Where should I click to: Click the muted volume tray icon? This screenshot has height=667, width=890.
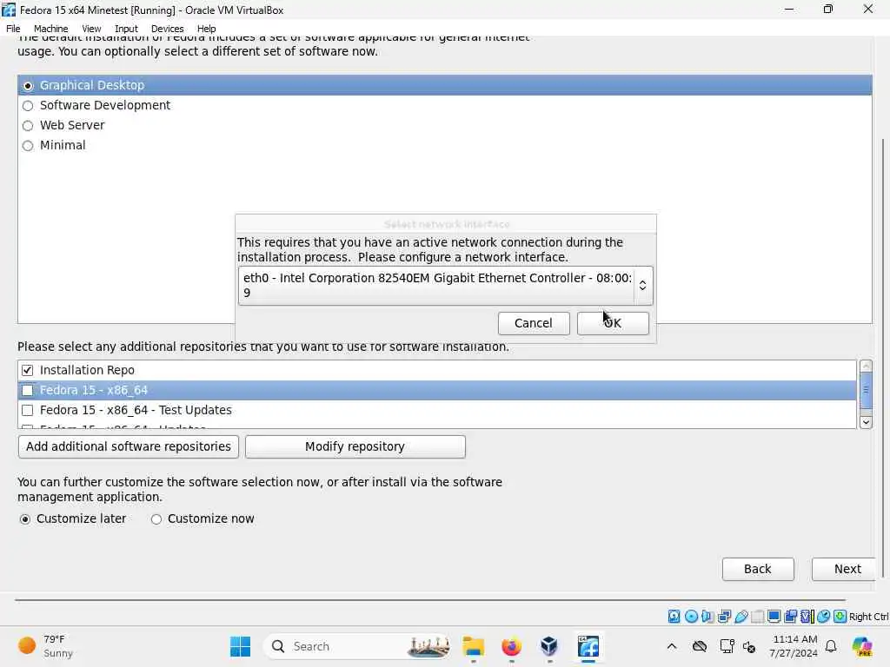coord(749,646)
